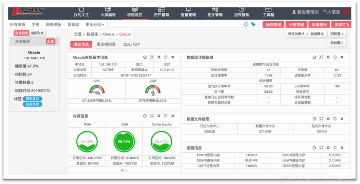Open 报表管理 report management

point(242,12)
